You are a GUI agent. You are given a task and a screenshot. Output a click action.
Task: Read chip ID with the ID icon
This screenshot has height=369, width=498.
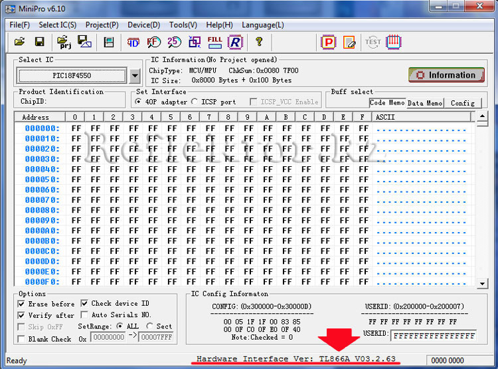(133, 42)
